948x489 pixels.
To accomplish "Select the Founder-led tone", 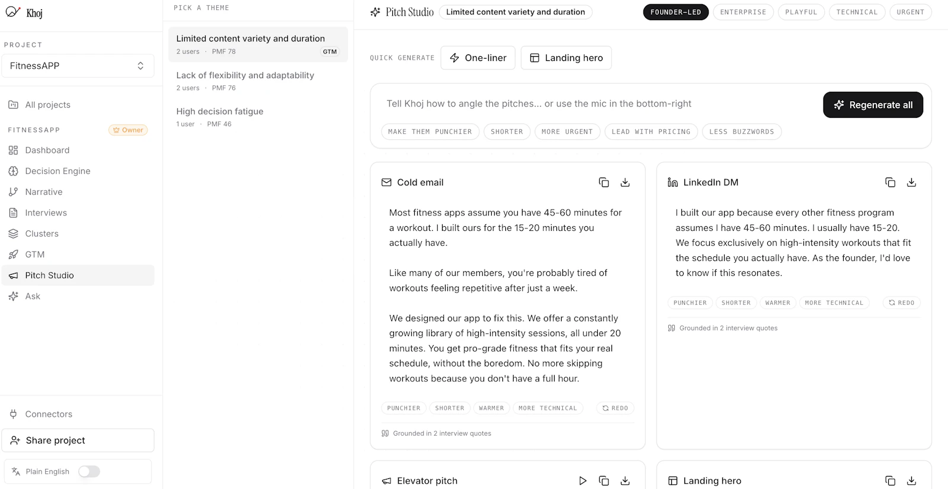I will [x=675, y=12].
